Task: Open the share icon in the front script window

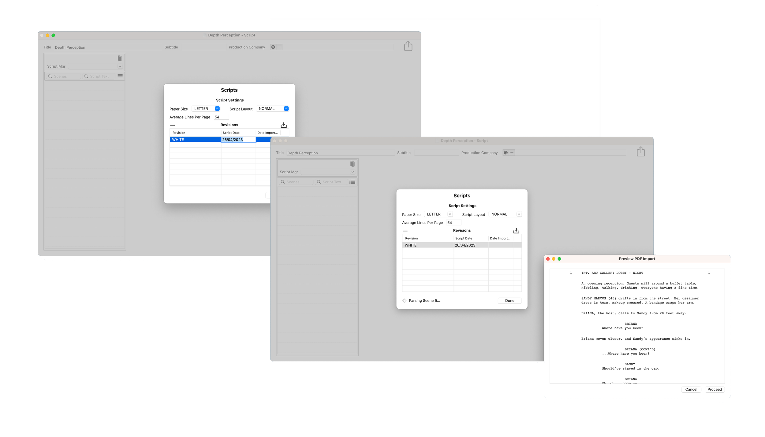Action: pyautogui.click(x=641, y=151)
